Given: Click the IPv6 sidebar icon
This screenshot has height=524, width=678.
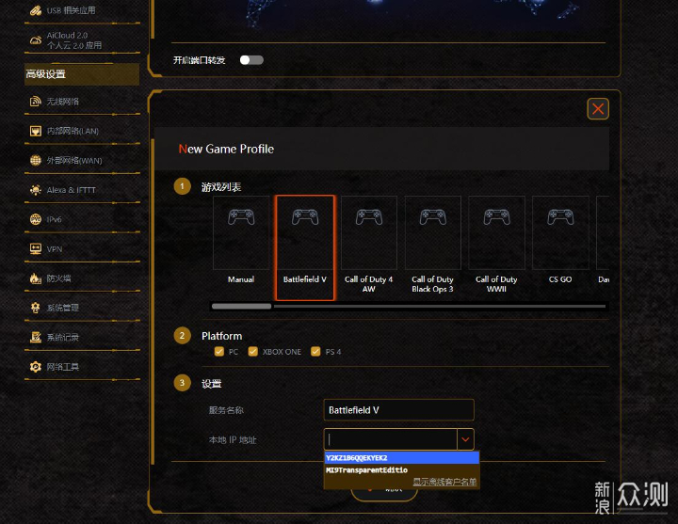Looking at the screenshot, I should pos(36,219).
